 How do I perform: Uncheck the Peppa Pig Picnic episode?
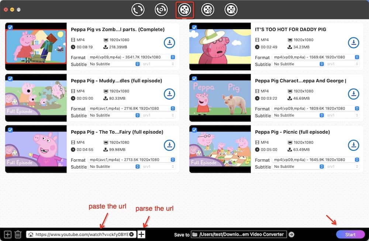[x=194, y=129]
